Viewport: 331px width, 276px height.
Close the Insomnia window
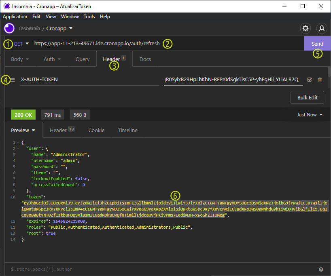(x=321, y=6)
